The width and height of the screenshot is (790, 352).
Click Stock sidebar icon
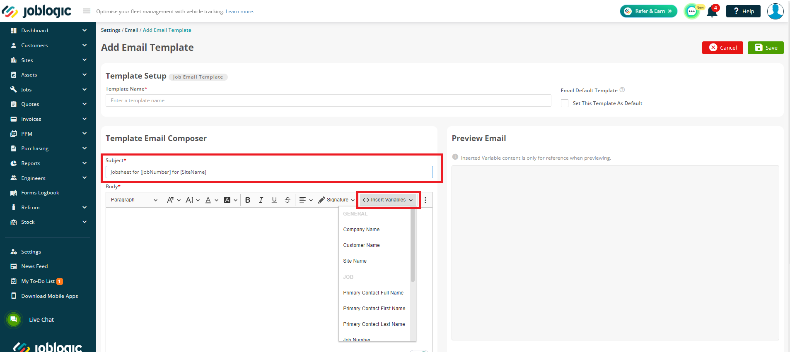coord(14,222)
